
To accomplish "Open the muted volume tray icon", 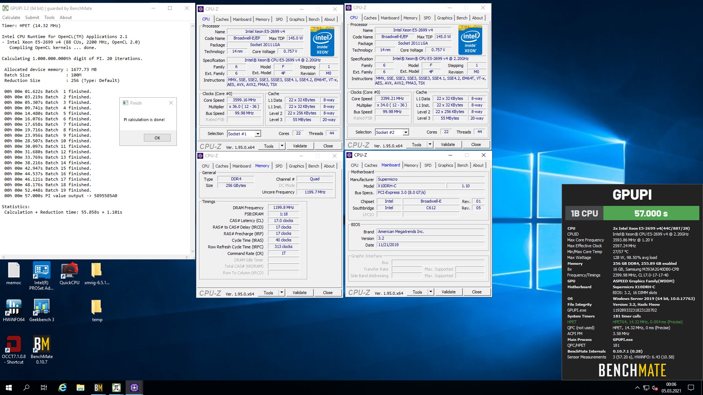I will (x=655, y=388).
